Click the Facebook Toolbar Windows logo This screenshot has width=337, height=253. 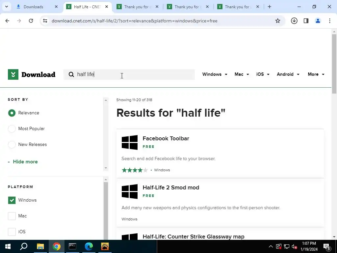pyautogui.click(x=130, y=142)
